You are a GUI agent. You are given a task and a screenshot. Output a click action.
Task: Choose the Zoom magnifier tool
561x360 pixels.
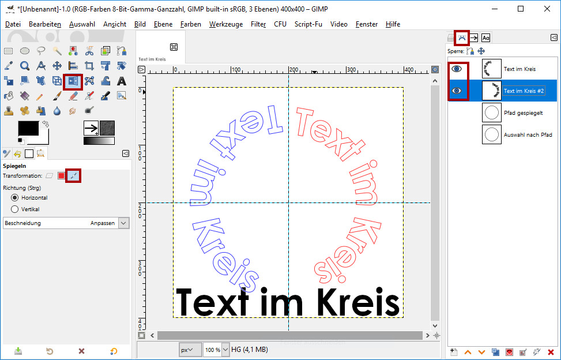25,66
